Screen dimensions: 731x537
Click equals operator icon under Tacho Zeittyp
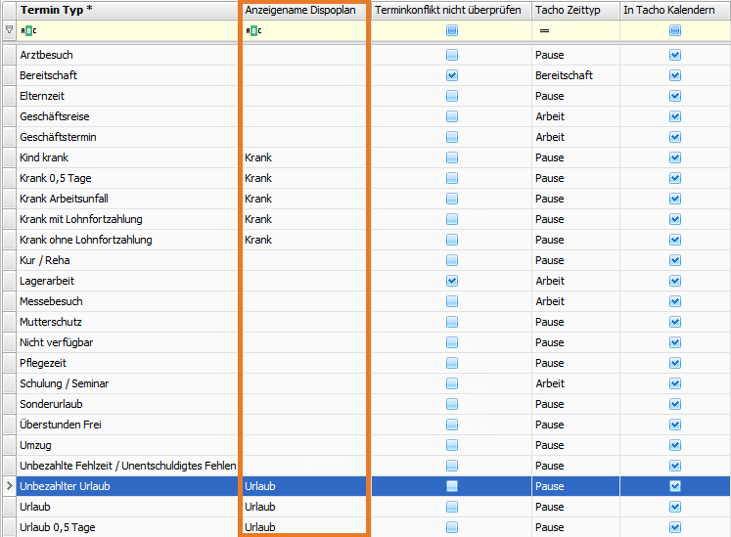point(544,30)
